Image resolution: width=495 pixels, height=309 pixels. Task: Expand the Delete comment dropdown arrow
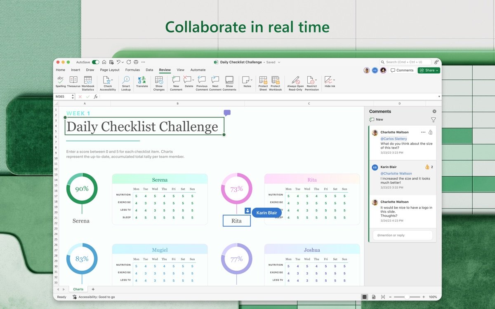[193, 80]
